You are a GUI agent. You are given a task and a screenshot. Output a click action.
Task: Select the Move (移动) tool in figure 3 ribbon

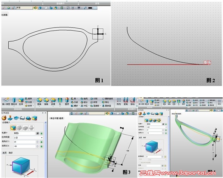pos(132,101)
